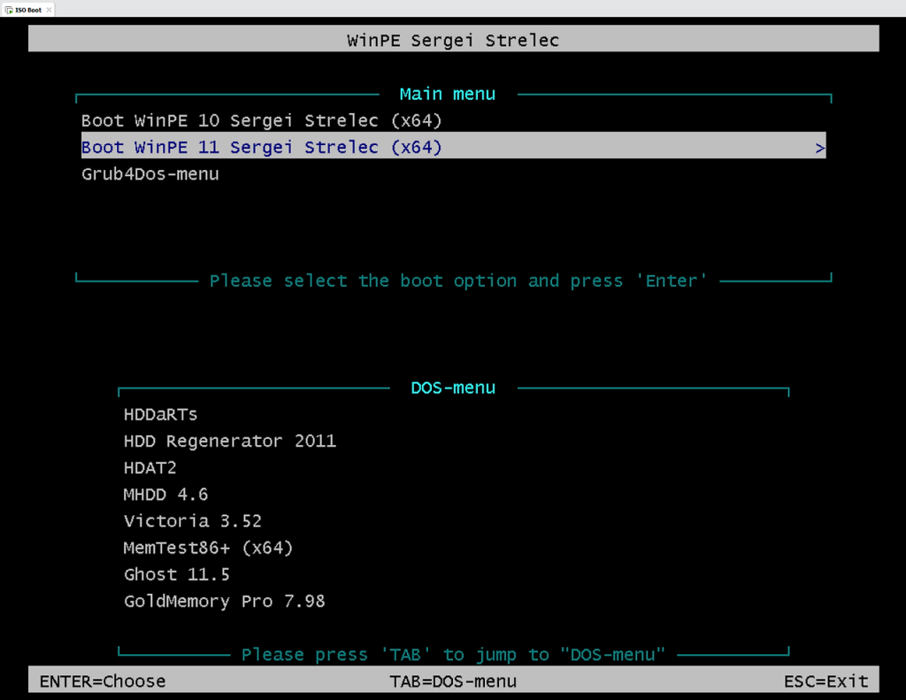This screenshot has width=906, height=700.
Task: Select Boot WinPE 10 Sergei Strelec (x64)
Action: tap(261, 120)
